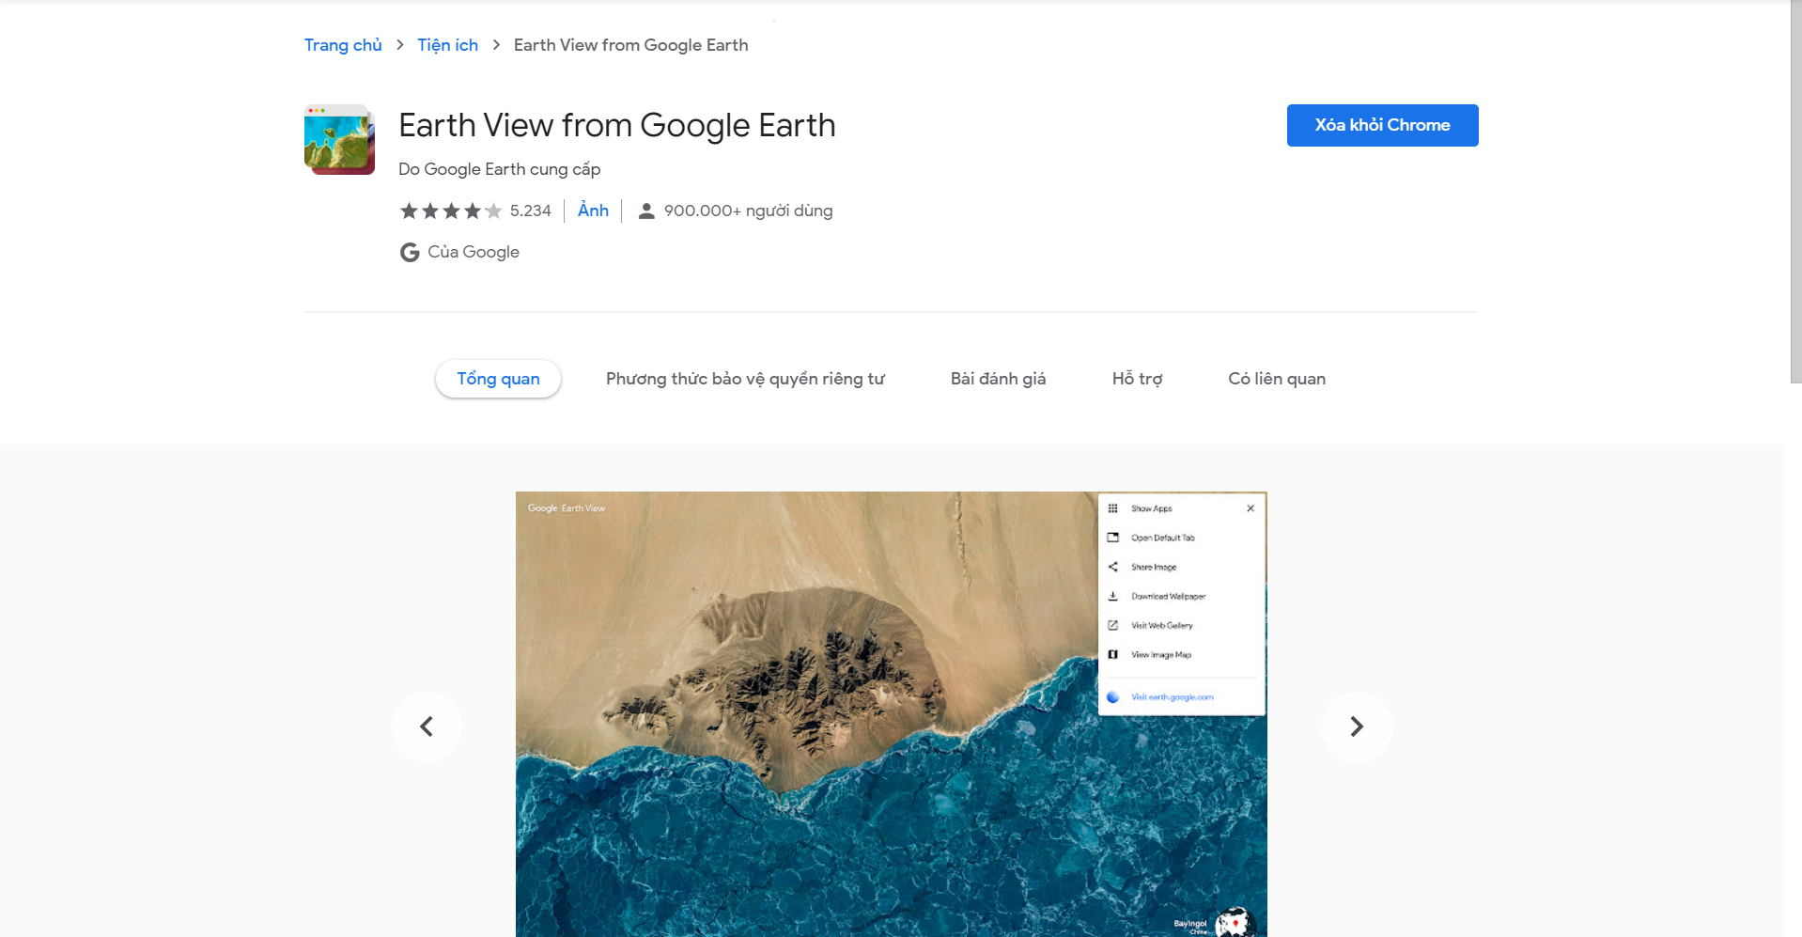Click the Show Apps grid icon in the screenshot

1112,508
